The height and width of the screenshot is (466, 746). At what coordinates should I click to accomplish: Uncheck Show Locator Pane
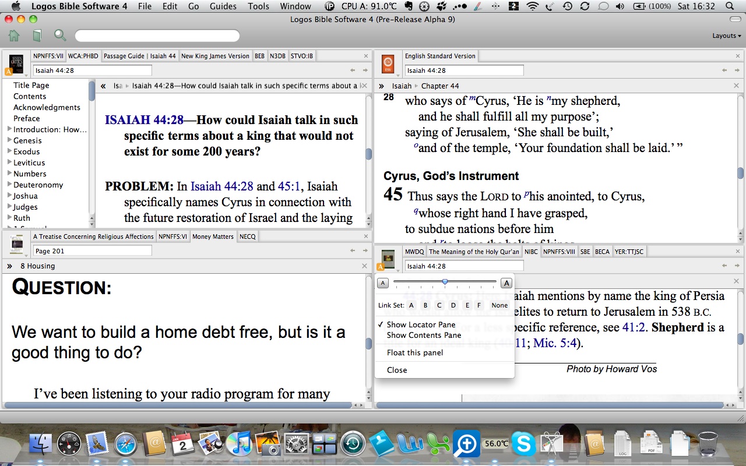(421, 324)
